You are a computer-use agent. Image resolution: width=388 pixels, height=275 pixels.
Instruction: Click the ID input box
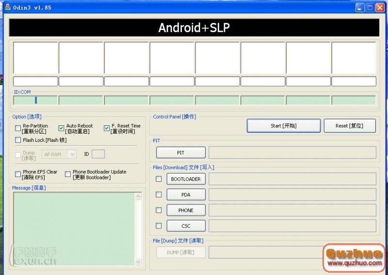[98, 154]
